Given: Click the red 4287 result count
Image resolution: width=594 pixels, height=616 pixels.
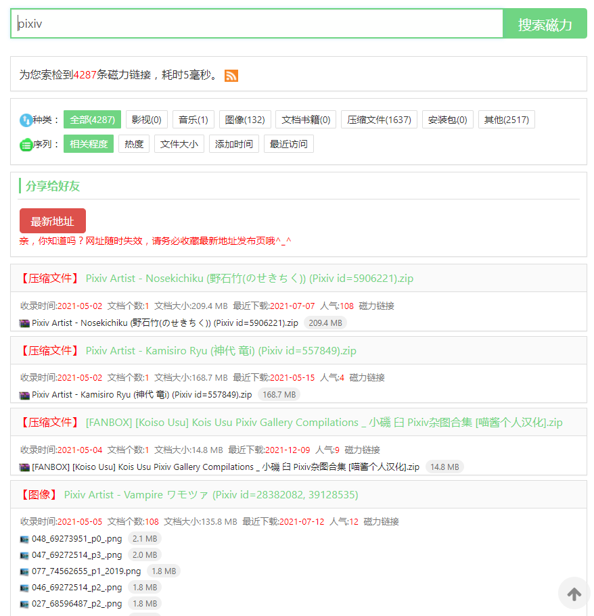Looking at the screenshot, I should click(x=85, y=74).
